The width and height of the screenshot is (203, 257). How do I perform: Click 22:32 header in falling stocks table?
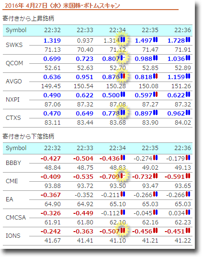[x=52, y=148]
